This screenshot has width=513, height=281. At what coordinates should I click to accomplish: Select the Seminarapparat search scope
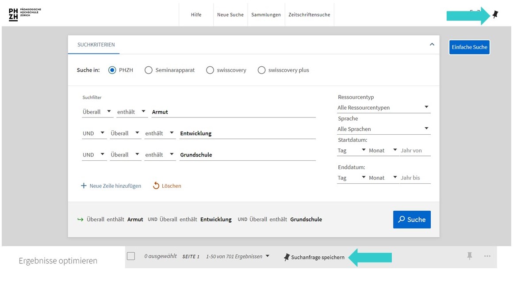coord(149,70)
